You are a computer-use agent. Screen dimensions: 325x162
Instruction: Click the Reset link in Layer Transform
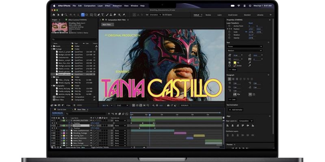pyautogui.click(x=251, y=23)
